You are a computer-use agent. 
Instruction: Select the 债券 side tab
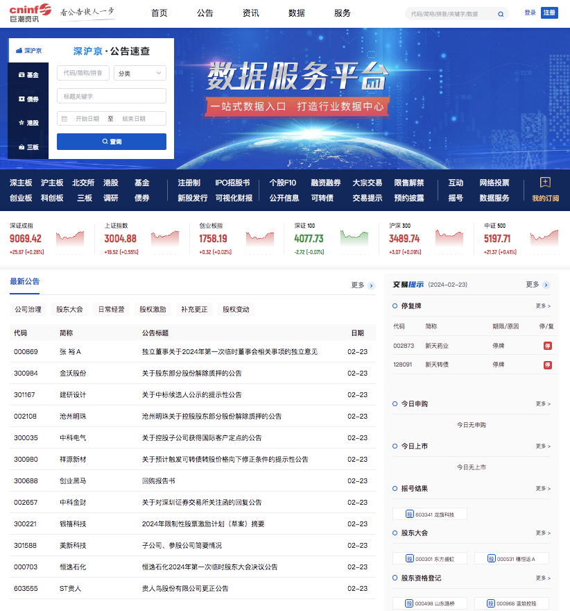(x=28, y=99)
